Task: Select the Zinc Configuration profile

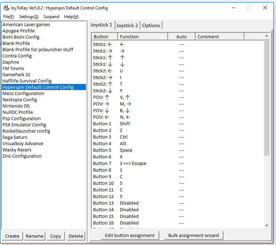Action: [x=44, y=156]
